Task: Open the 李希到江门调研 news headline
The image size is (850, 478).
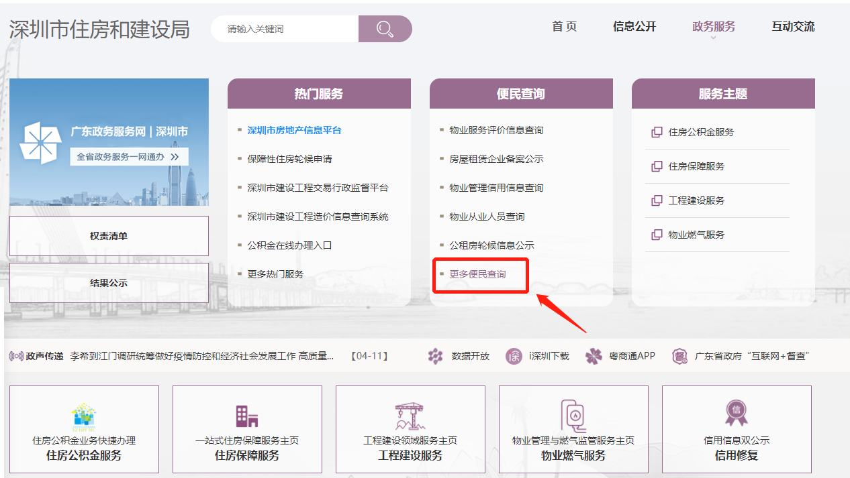Action: coord(202,356)
